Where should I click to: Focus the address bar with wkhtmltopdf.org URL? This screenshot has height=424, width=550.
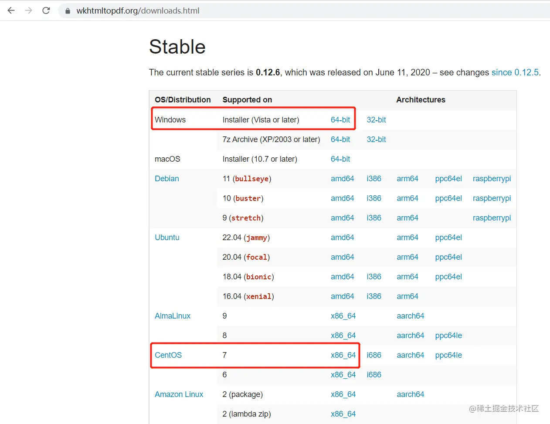point(305,11)
